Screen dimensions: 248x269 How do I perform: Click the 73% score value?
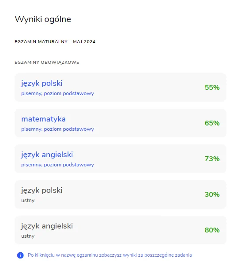212,159
